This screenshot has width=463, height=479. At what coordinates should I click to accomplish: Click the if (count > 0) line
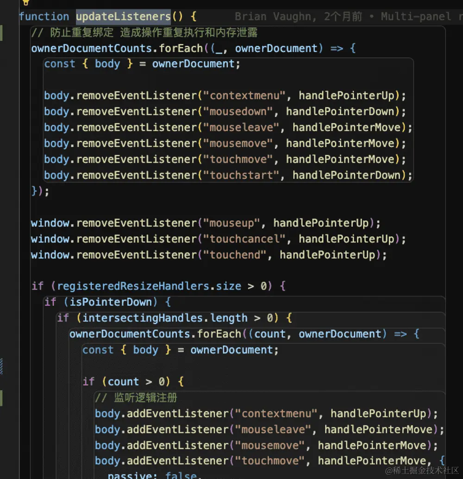[x=133, y=382]
